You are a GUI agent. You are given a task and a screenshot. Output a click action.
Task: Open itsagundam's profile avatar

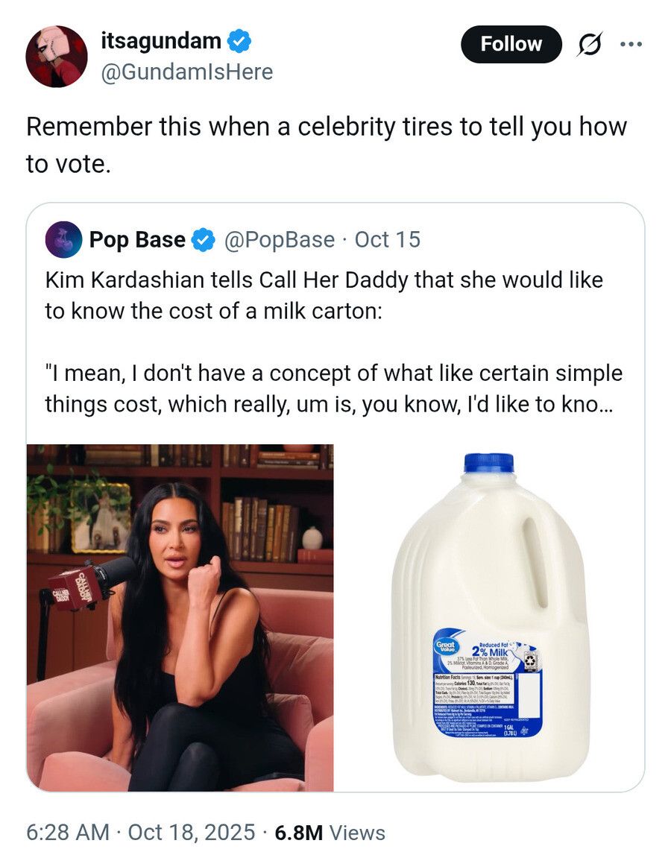pos(57,57)
